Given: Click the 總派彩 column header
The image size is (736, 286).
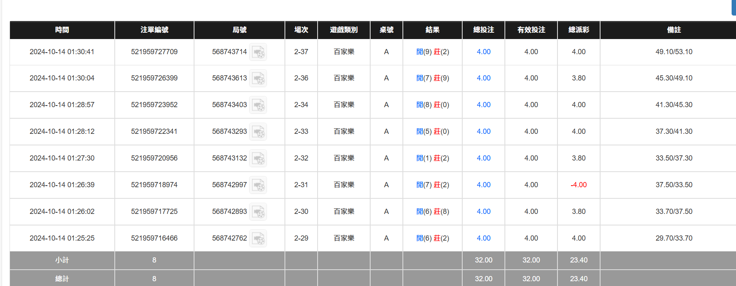Looking at the screenshot, I should 579,30.
